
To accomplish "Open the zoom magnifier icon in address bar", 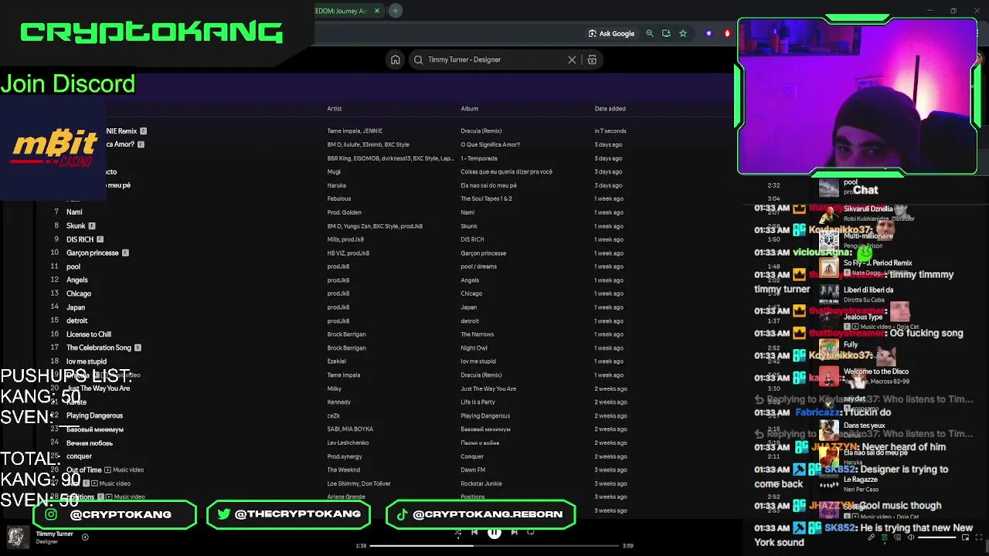I will tap(650, 33).
